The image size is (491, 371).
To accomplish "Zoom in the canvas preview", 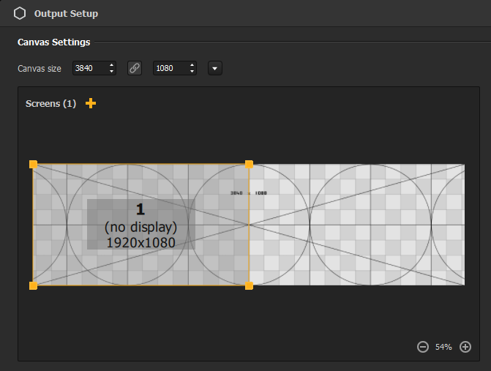I will click(x=465, y=346).
